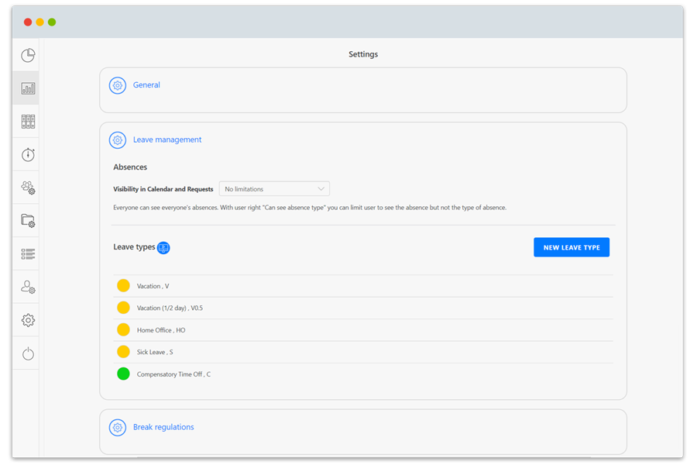Click the New Leave Type button
The height and width of the screenshot is (465, 697).
(x=572, y=247)
